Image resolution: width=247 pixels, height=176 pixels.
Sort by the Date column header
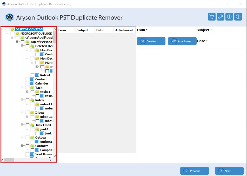point(104,30)
